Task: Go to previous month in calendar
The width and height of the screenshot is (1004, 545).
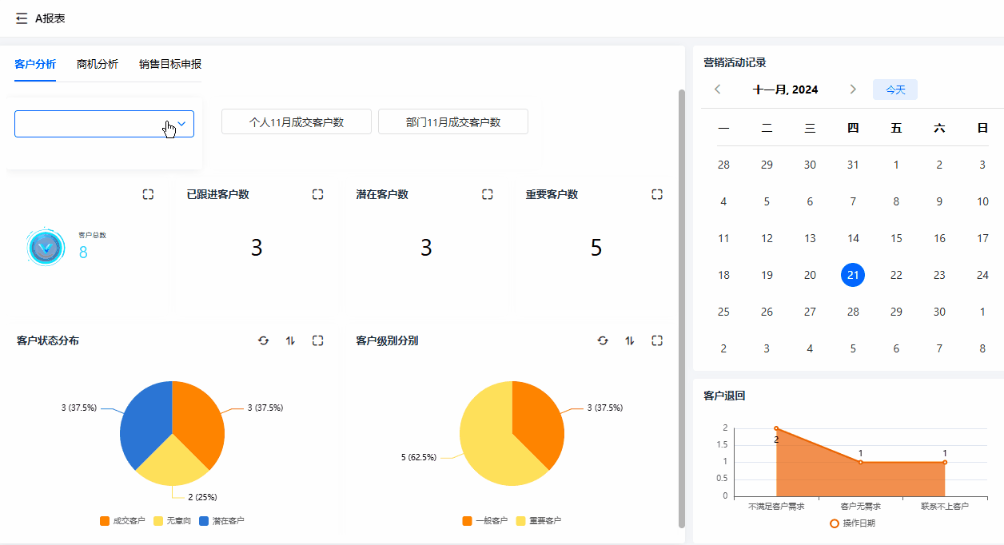Action: point(718,90)
